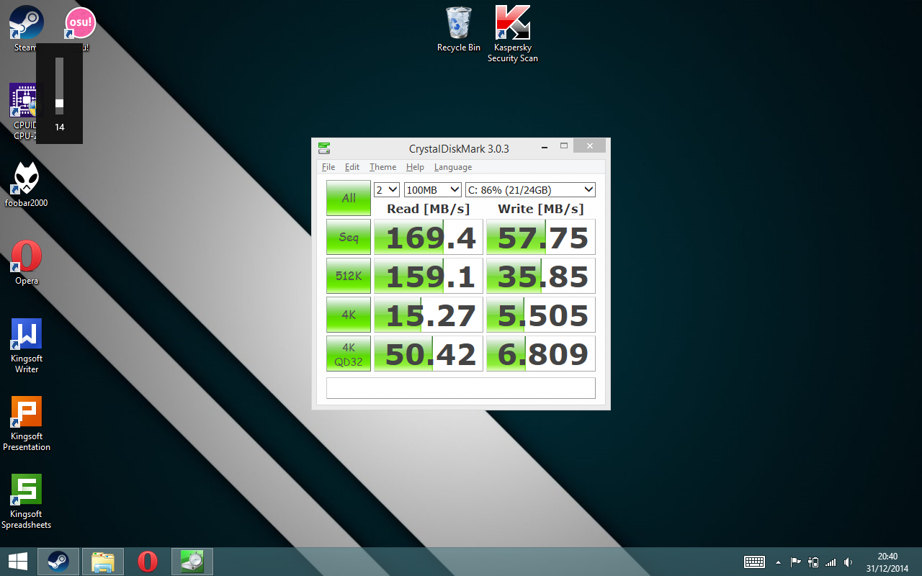The width and height of the screenshot is (922, 576).
Task: Click the CrystalDiskMark title bar icon
Action: (325, 148)
